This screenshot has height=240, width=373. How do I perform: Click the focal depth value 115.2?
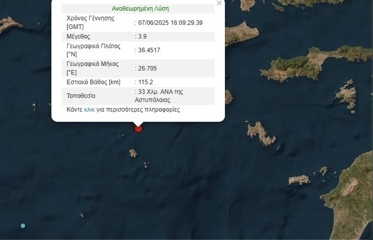tap(145, 82)
